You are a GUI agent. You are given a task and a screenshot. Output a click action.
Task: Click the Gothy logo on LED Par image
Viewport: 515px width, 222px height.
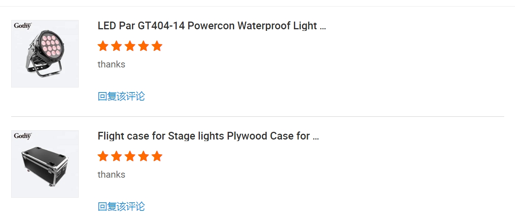pyautogui.click(x=23, y=26)
